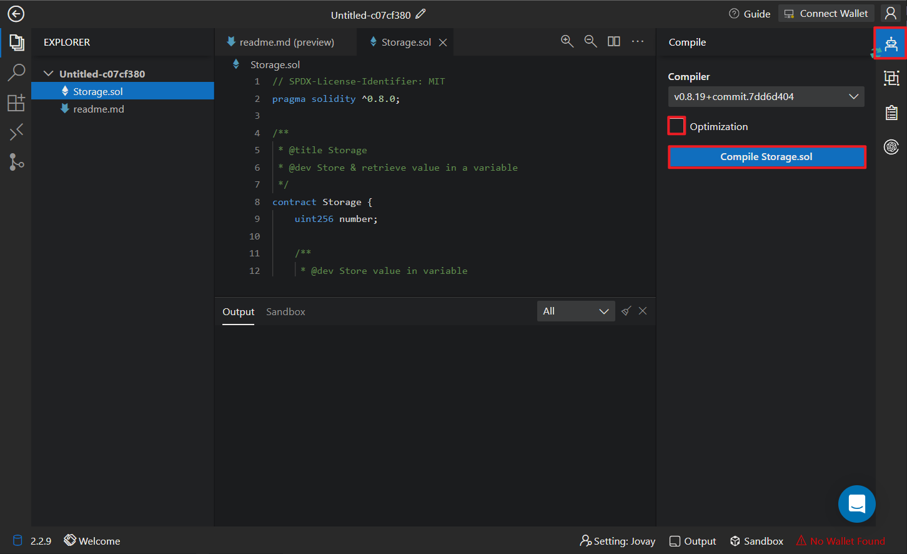This screenshot has width=907, height=554.
Task: Open the compiler version dropdown
Action: pyautogui.click(x=766, y=96)
